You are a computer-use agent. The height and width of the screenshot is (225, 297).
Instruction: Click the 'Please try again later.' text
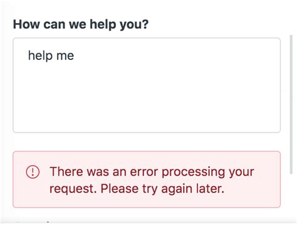(162, 189)
